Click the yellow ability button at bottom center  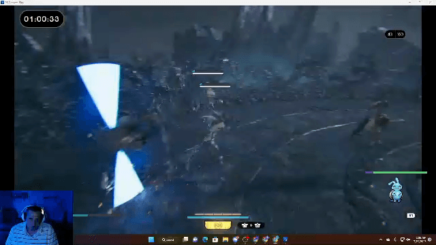(x=218, y=225)
